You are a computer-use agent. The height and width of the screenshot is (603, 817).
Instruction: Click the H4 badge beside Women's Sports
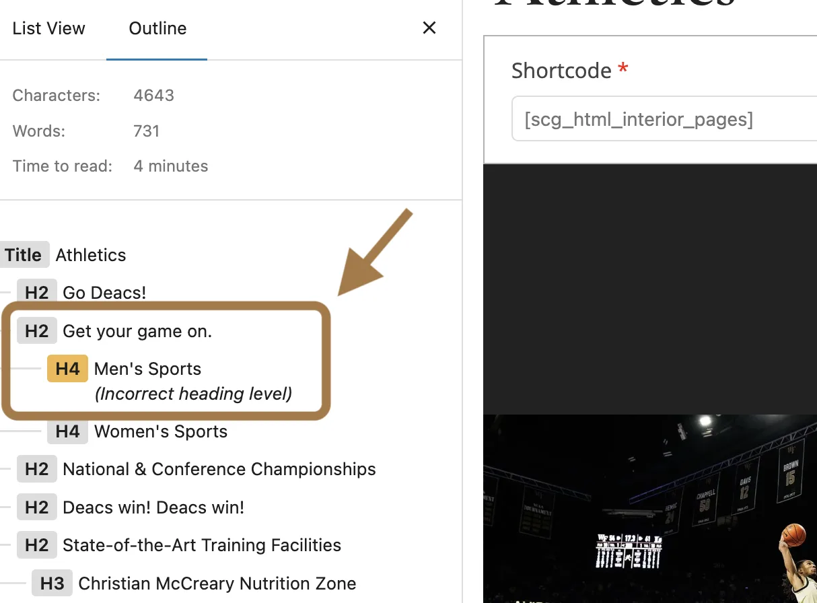click(67, 431)
